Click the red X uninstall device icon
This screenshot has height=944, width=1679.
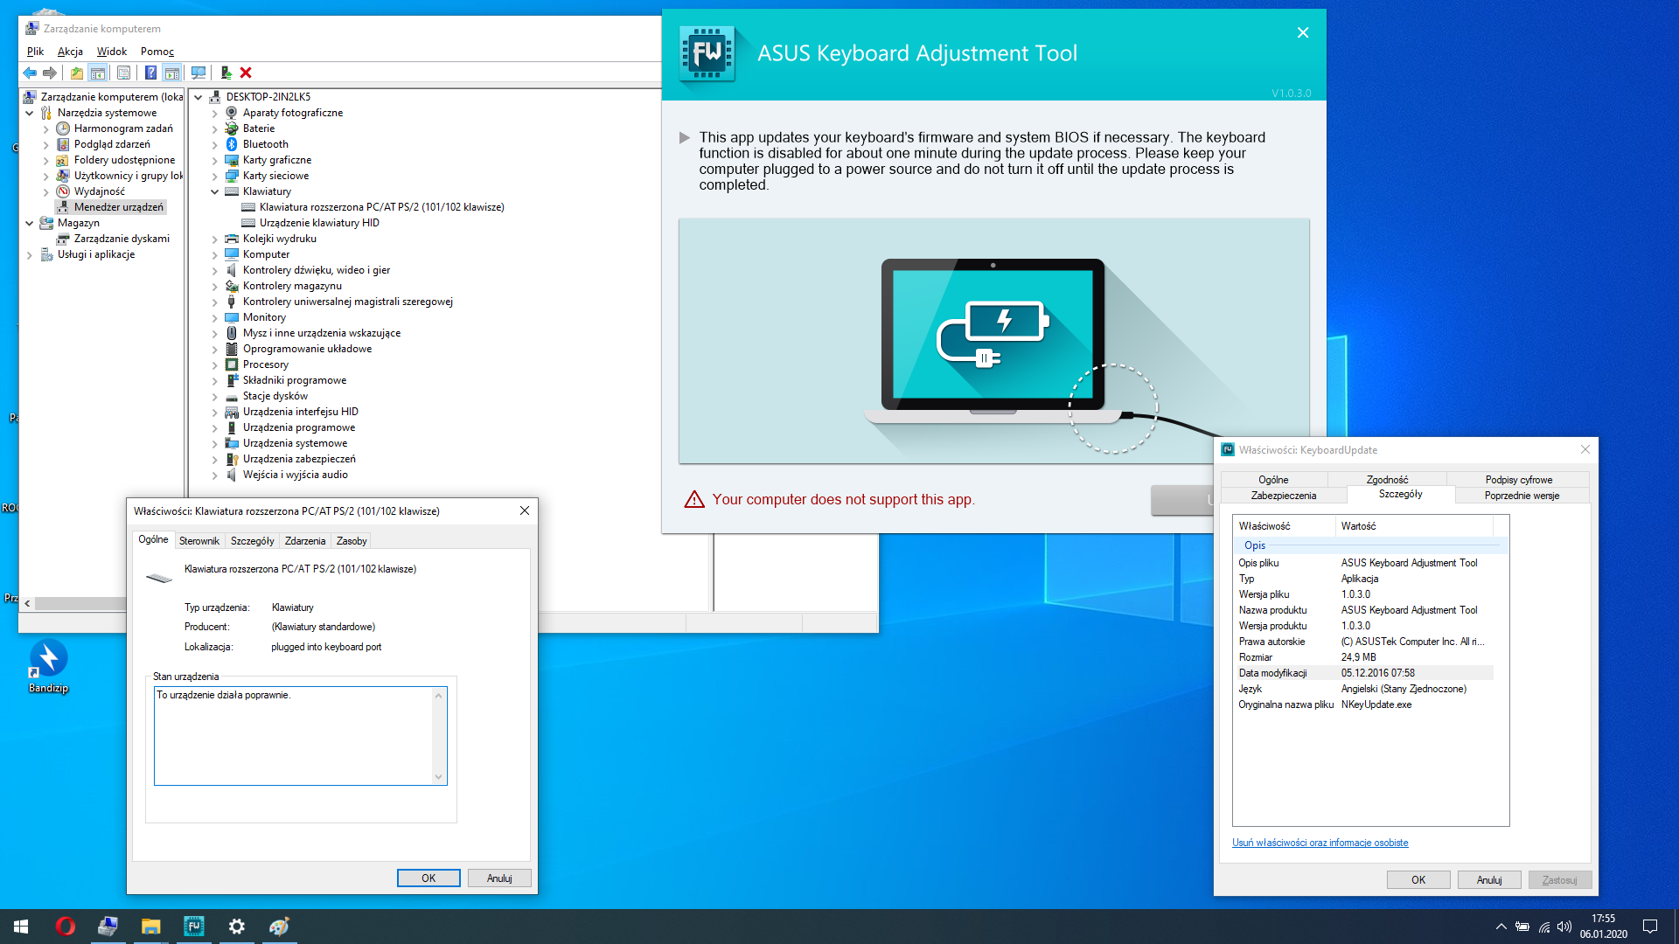tap(247, 73)
